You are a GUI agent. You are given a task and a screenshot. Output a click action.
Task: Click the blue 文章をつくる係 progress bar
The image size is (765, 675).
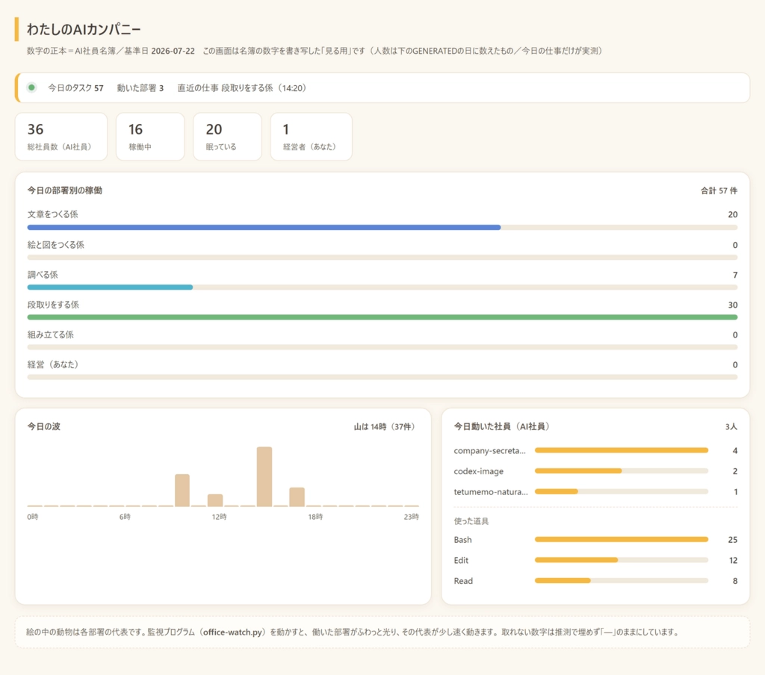[x=264, y=227]
